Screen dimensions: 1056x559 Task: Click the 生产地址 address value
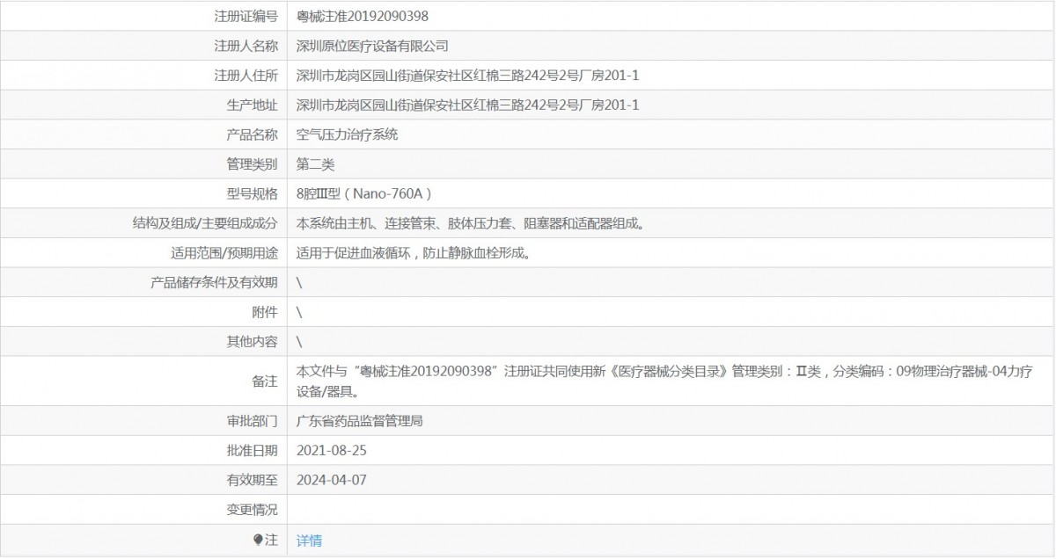[467, 105]
